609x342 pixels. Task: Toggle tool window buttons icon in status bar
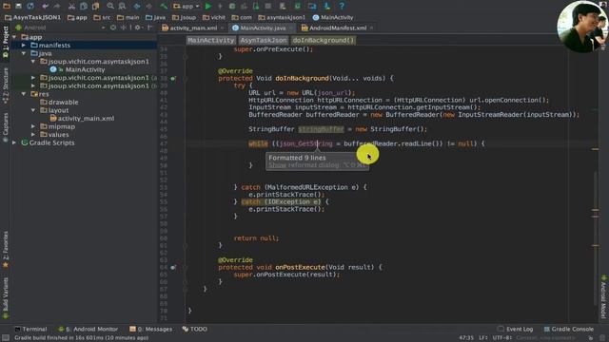6,338
